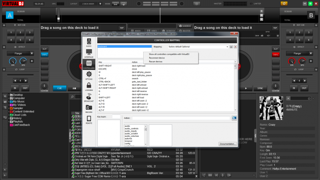Toggle left deck VINYL mode
Viewport: 320px width, 180px height.
[x=44, y=55]
